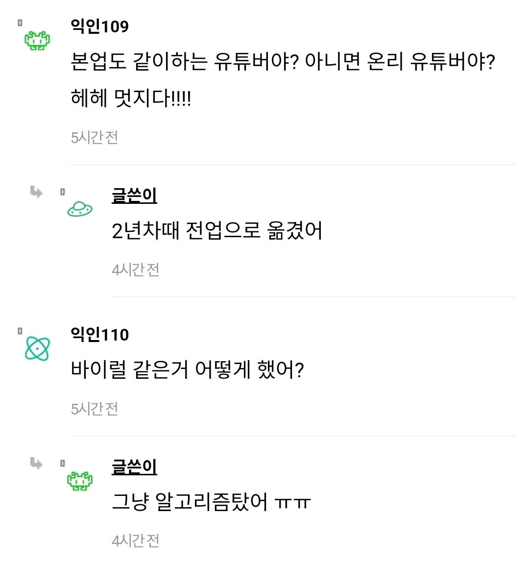Click "5시간 전" timestamp under 익인109's comment
529x564 pixels.
coord(95,137)
